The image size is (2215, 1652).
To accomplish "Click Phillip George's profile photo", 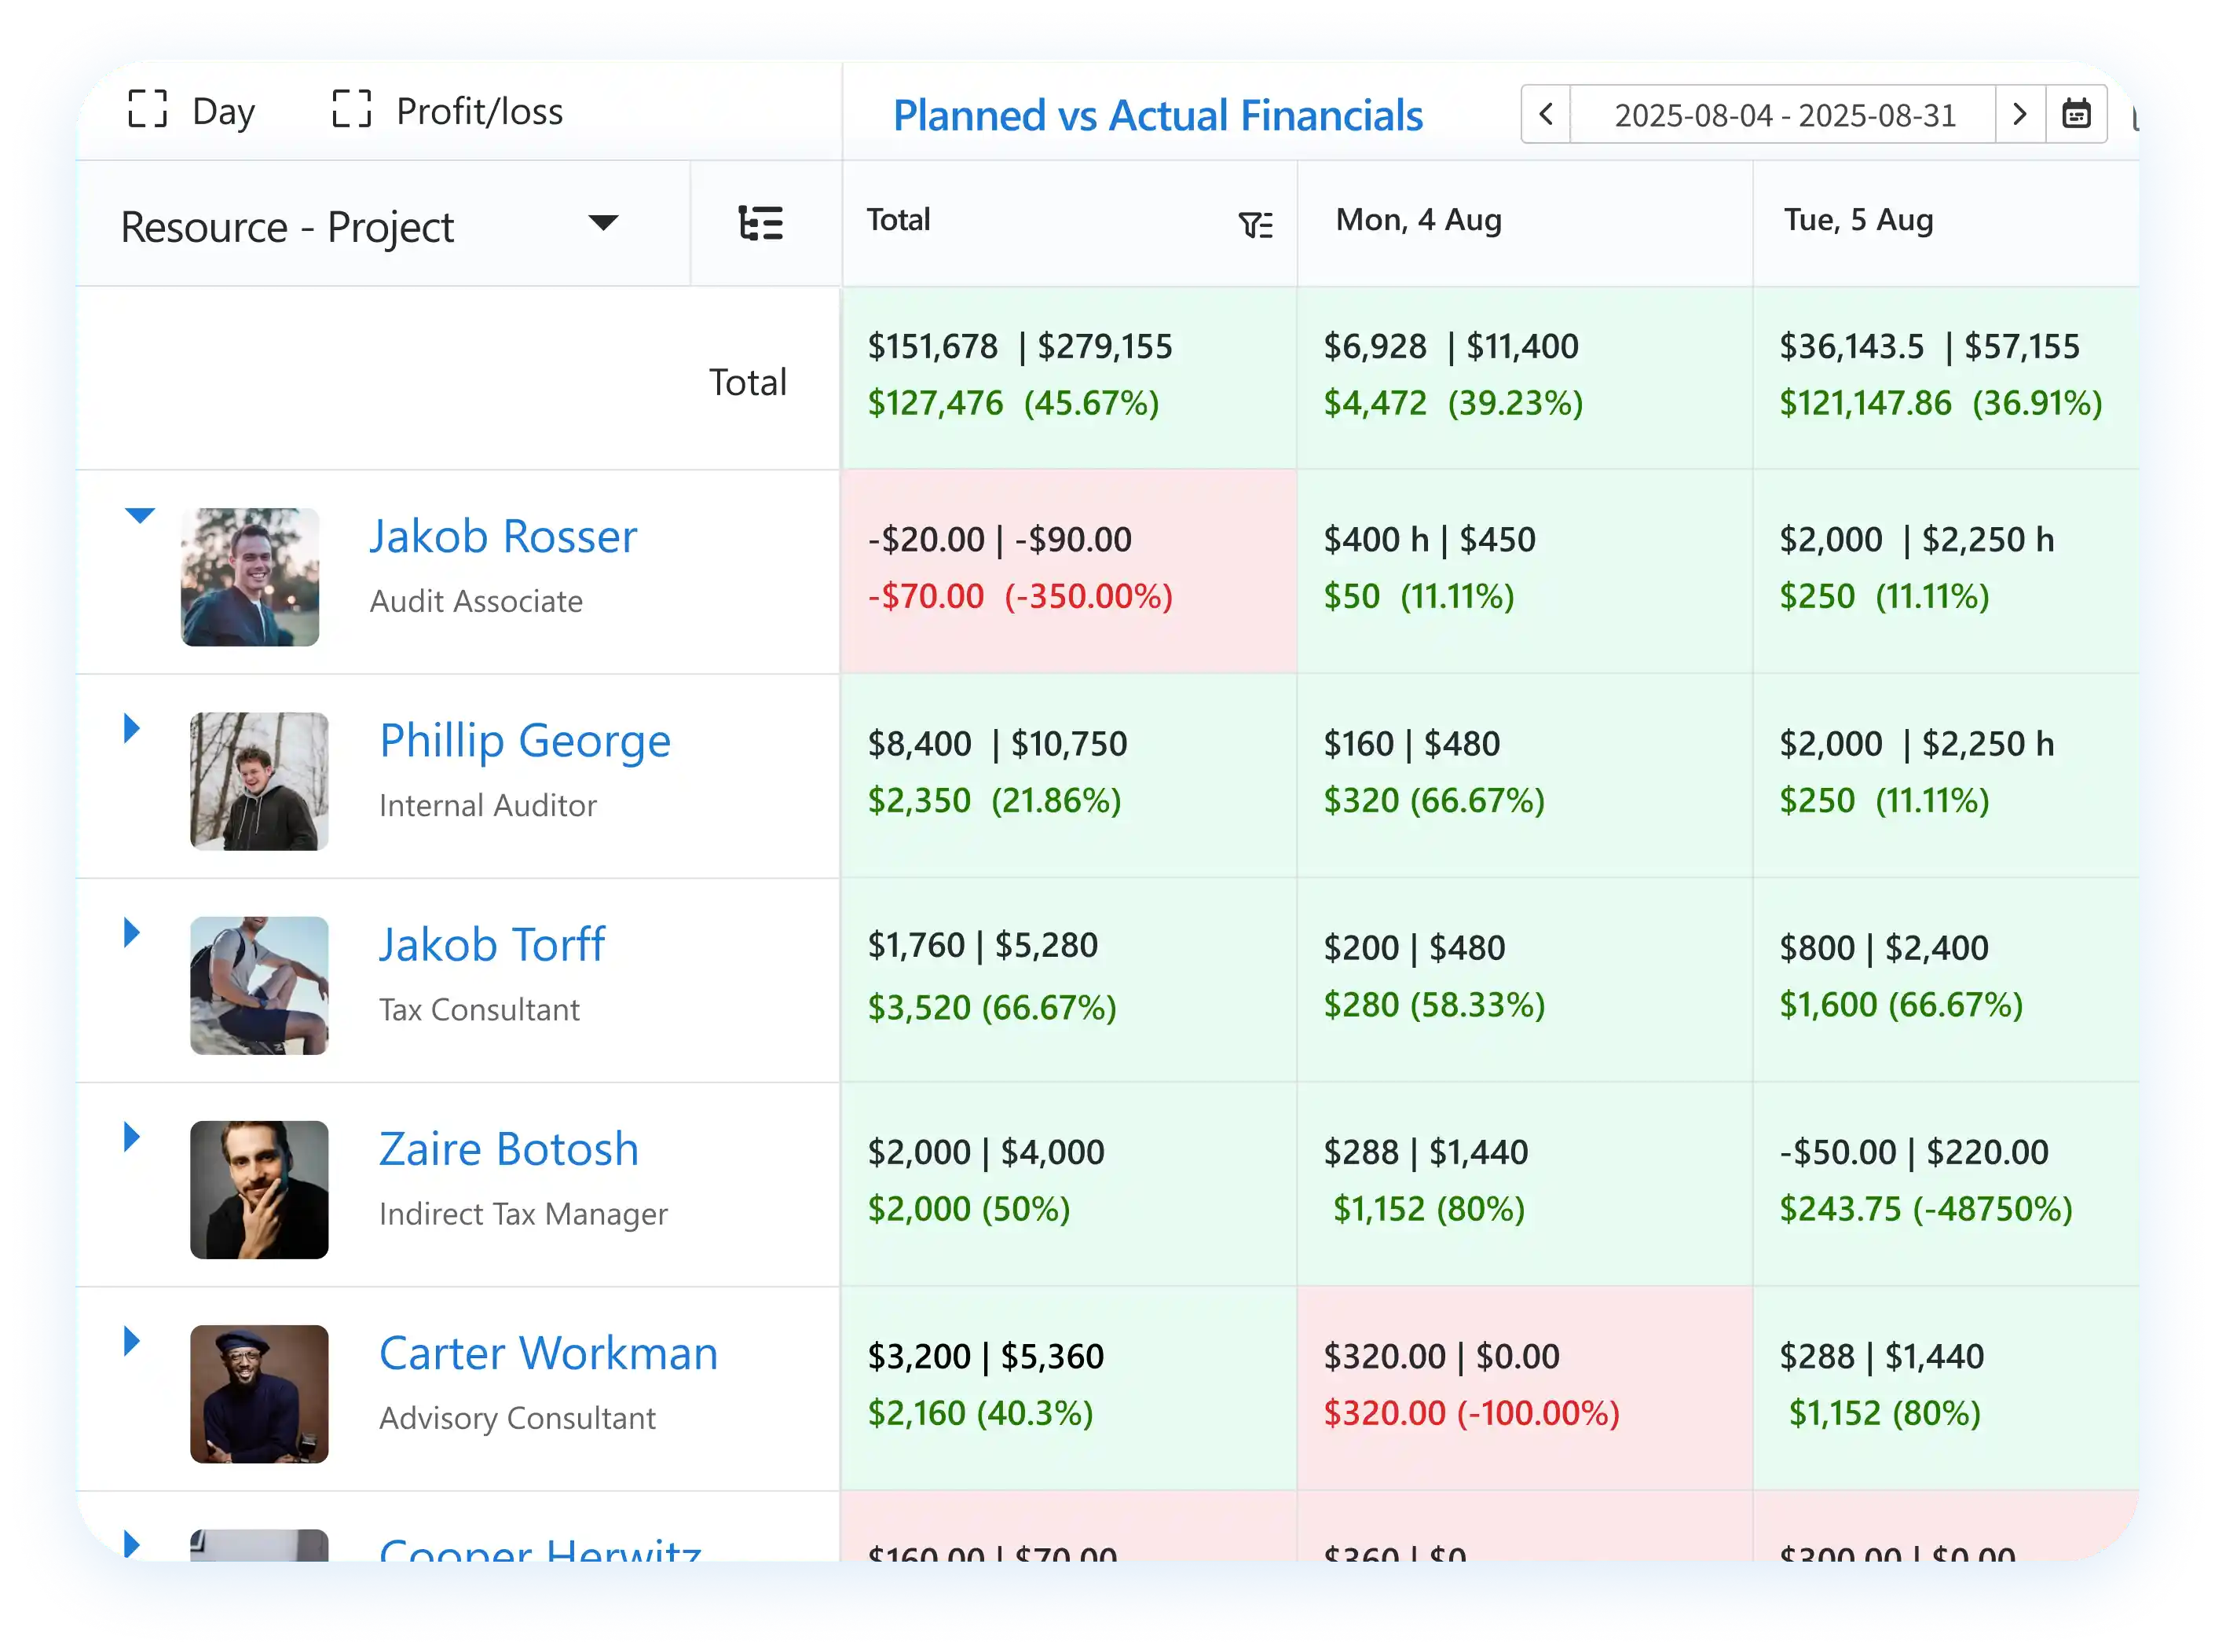I will [x=259, y=780].
